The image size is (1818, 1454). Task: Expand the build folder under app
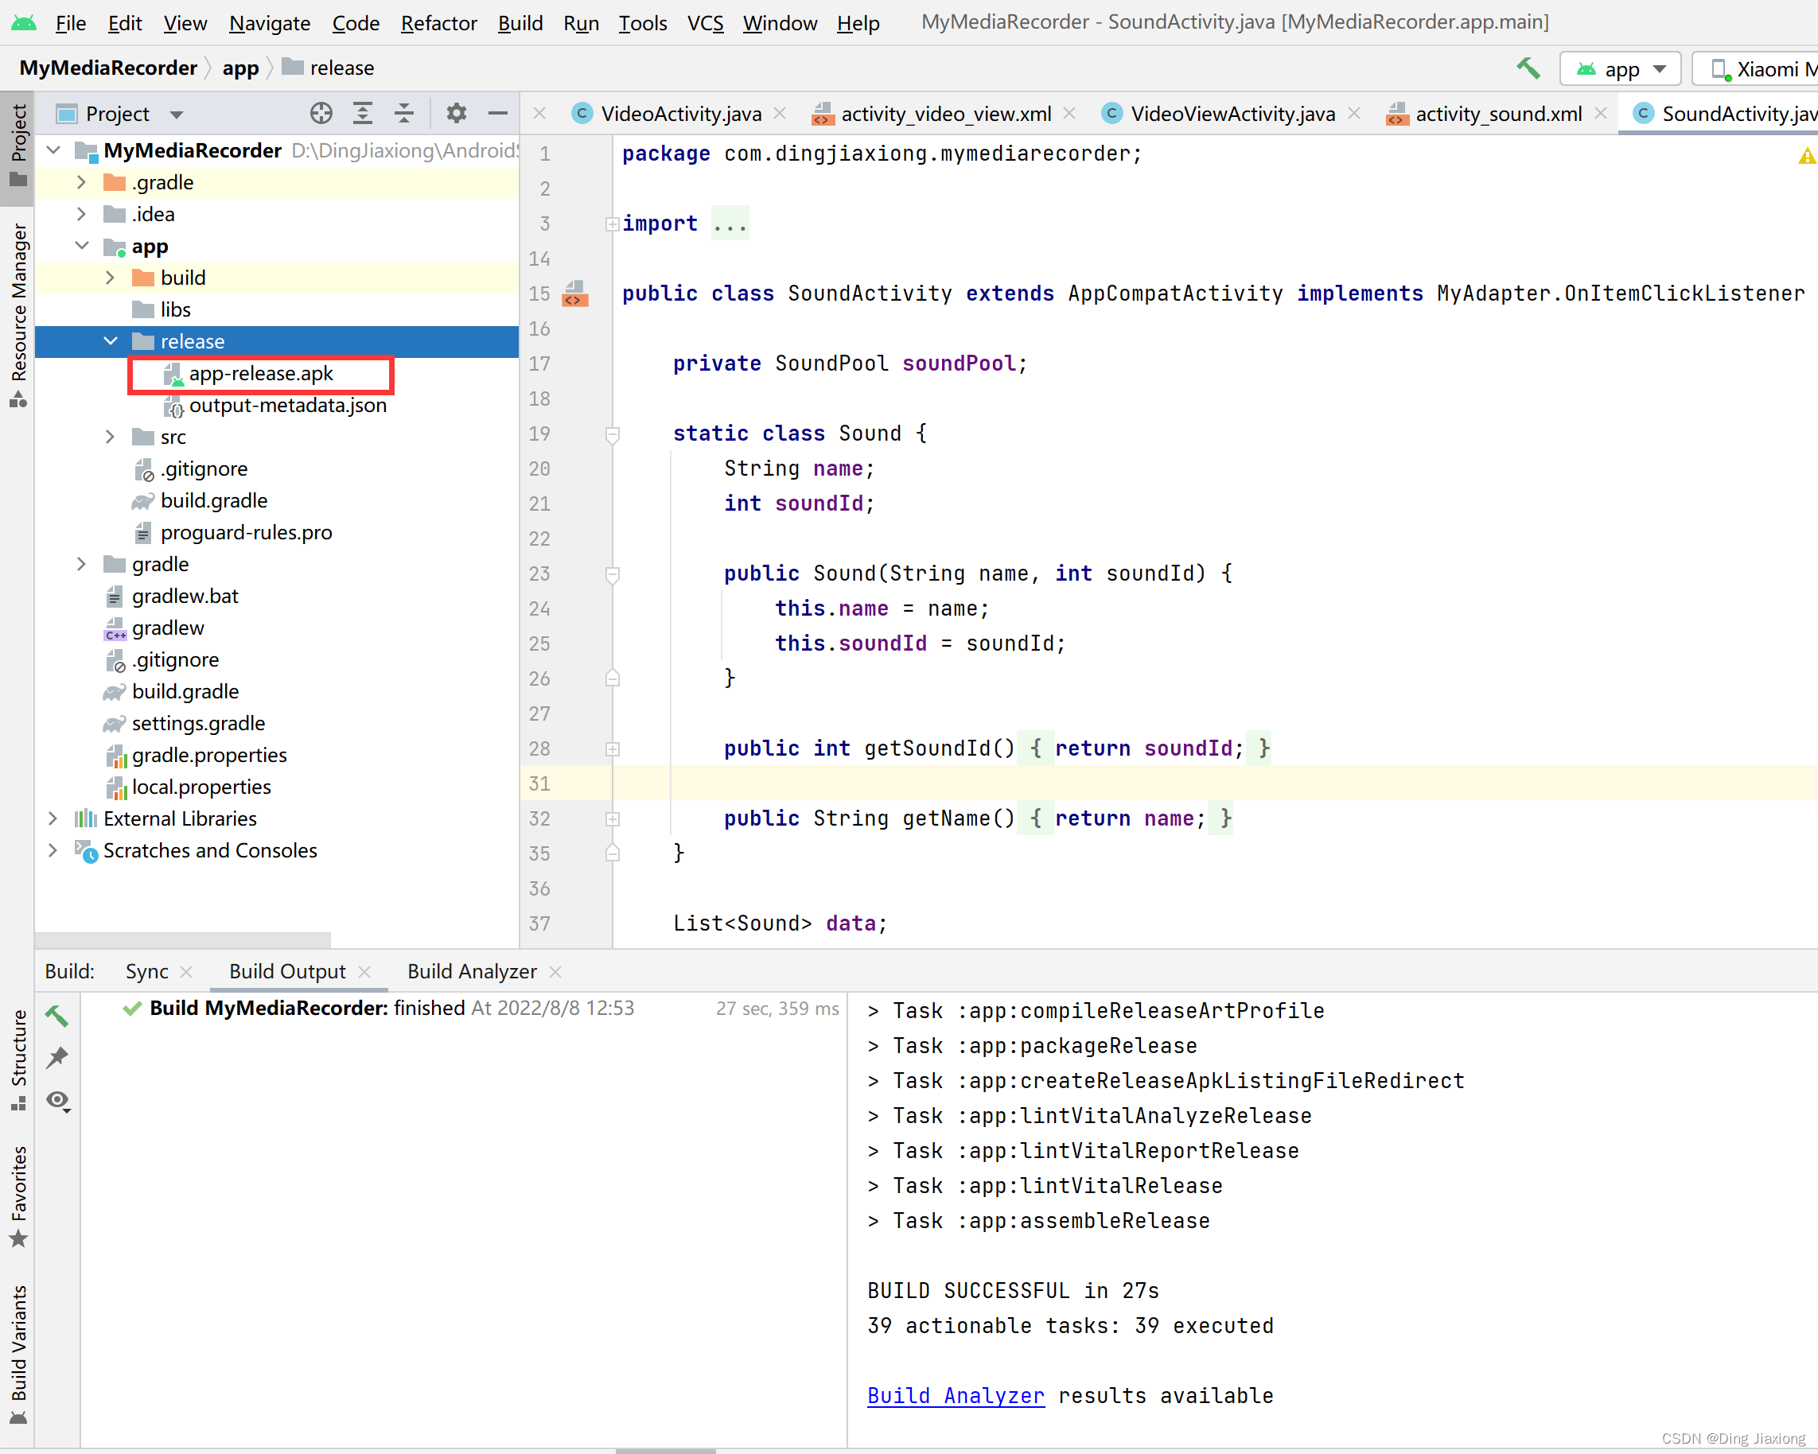(x=111, y=278)
